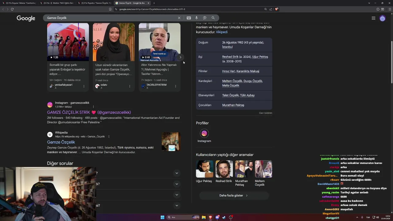
Task: Open File Explorer from taskbar
Action: point(204,217)
